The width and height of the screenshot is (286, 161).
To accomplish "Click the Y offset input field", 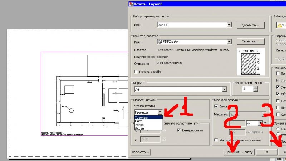I will click(150, 139).
